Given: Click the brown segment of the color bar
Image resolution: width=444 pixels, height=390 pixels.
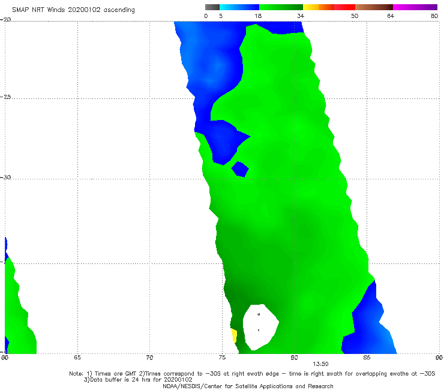Looking at the screenshot, I should pyautogui.click(x=374, y=7).
